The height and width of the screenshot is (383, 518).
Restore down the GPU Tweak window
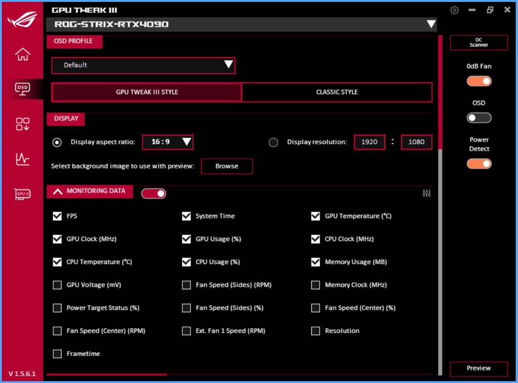(490, 10)
